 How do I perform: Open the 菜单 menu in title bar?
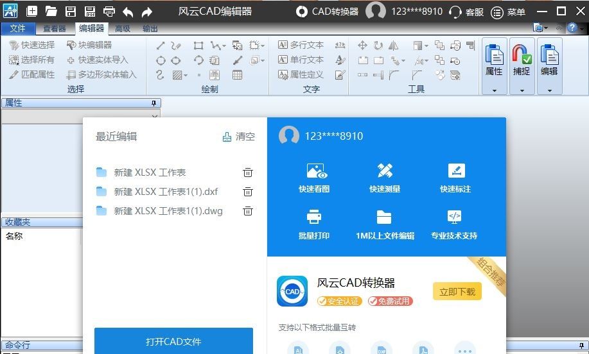point(508,12)
